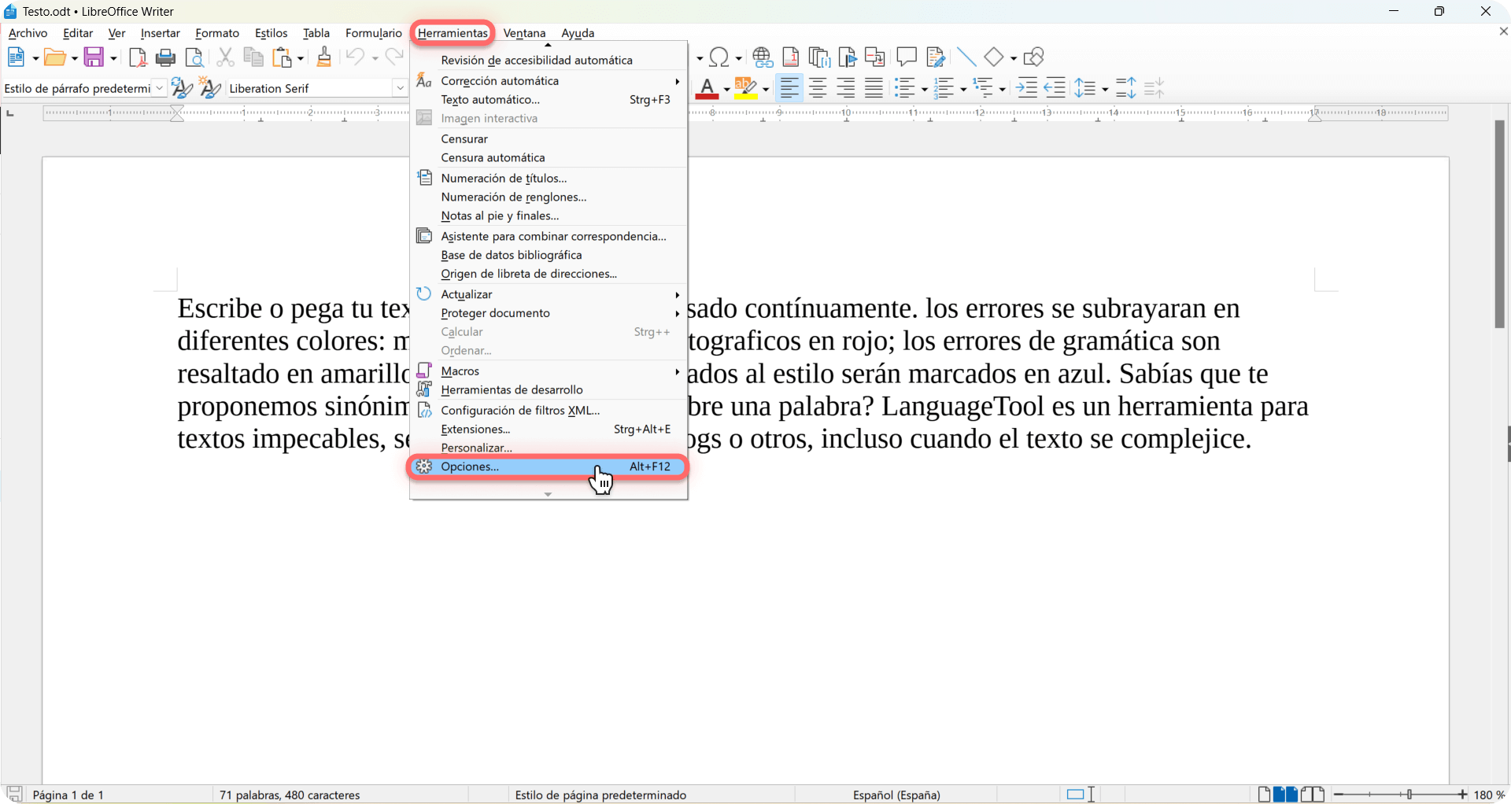Open the Macros submenu
Screen dimensions: 1511x804
(549, 371)
